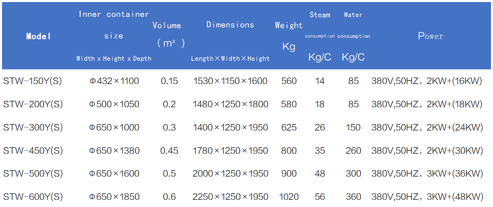Select the STW-300Y(S) model cell
Viewport: 493px width, 207px height.
coord(33,127)
